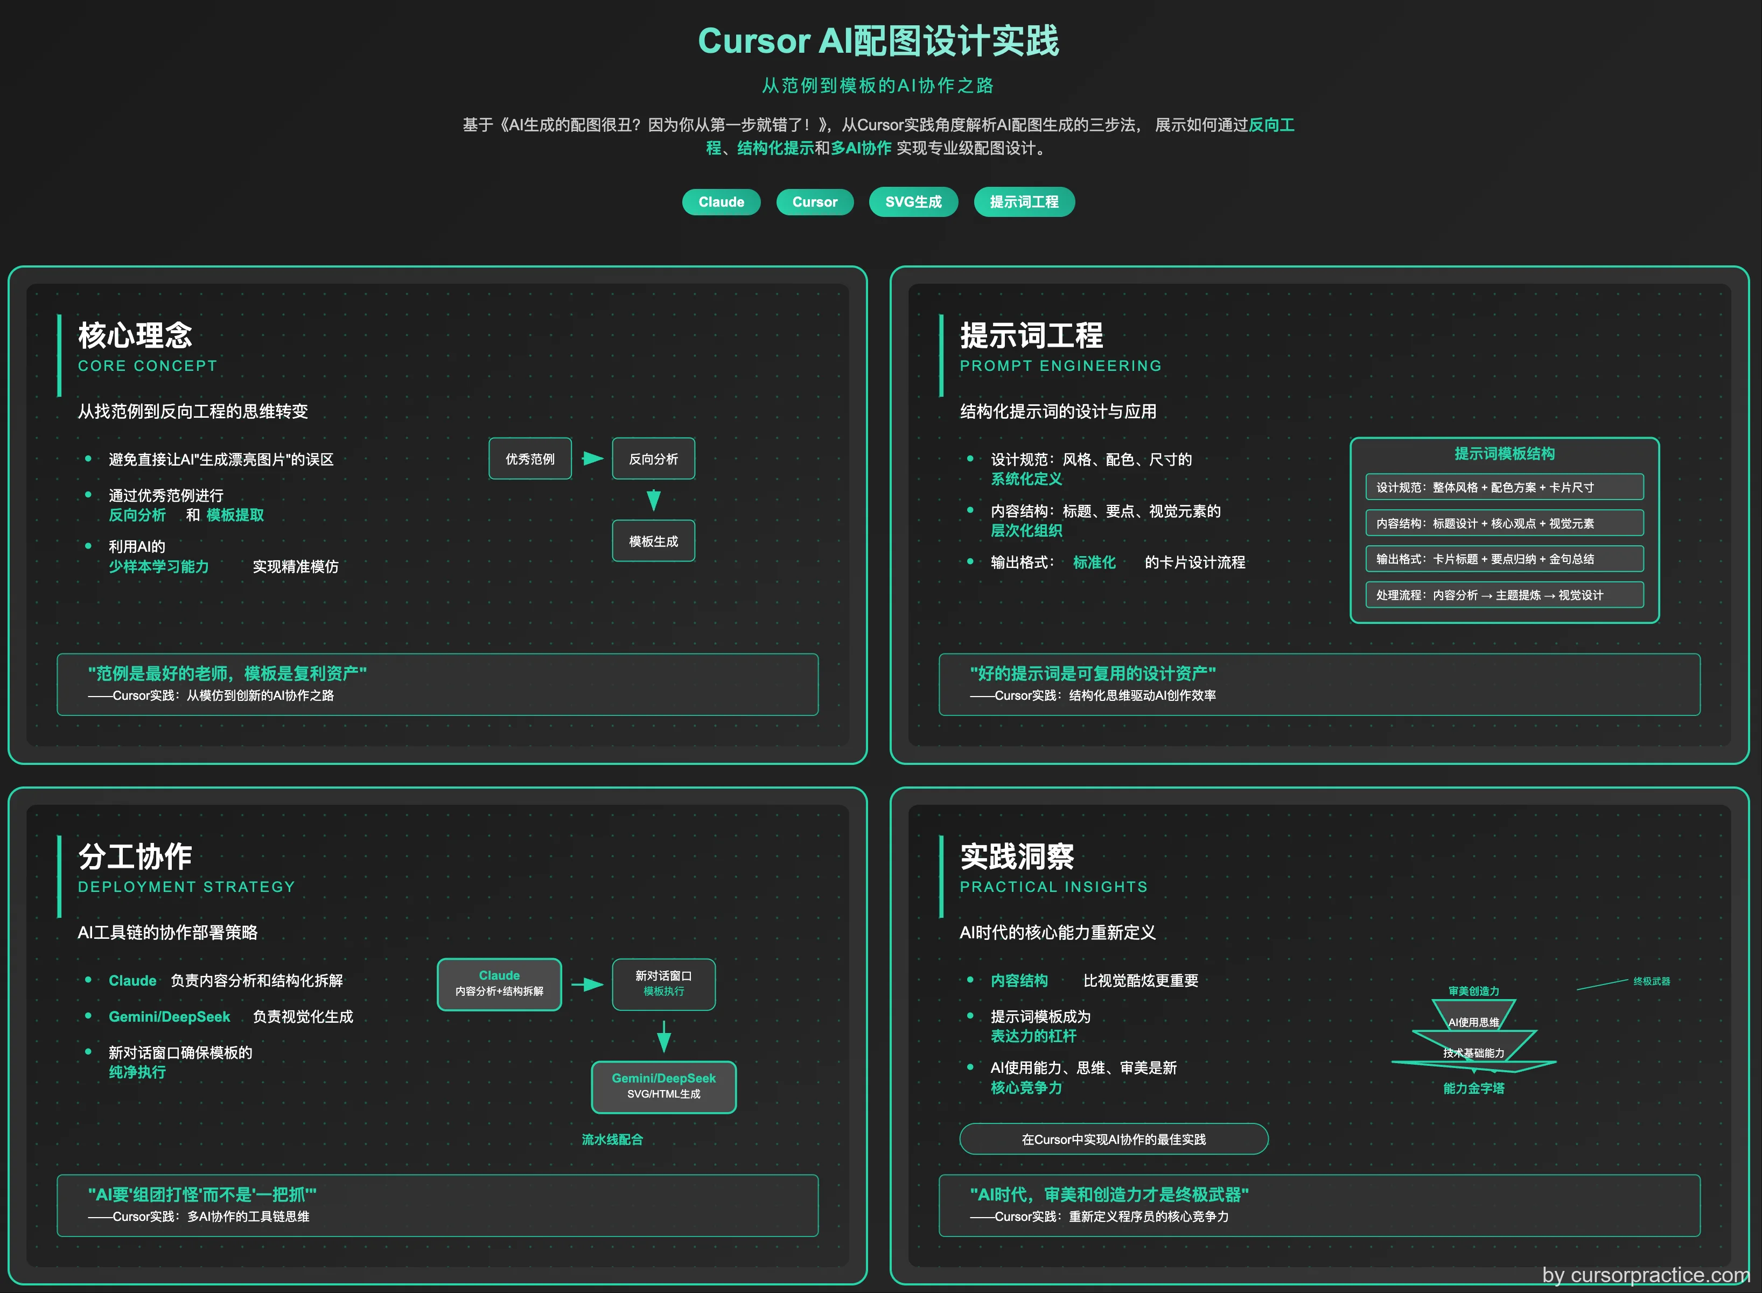This screenshot has height=1293, width=1762.
Task: Click the quote AI时代，审美和创造力才是终极武器
Action: pos(1108,1194)
